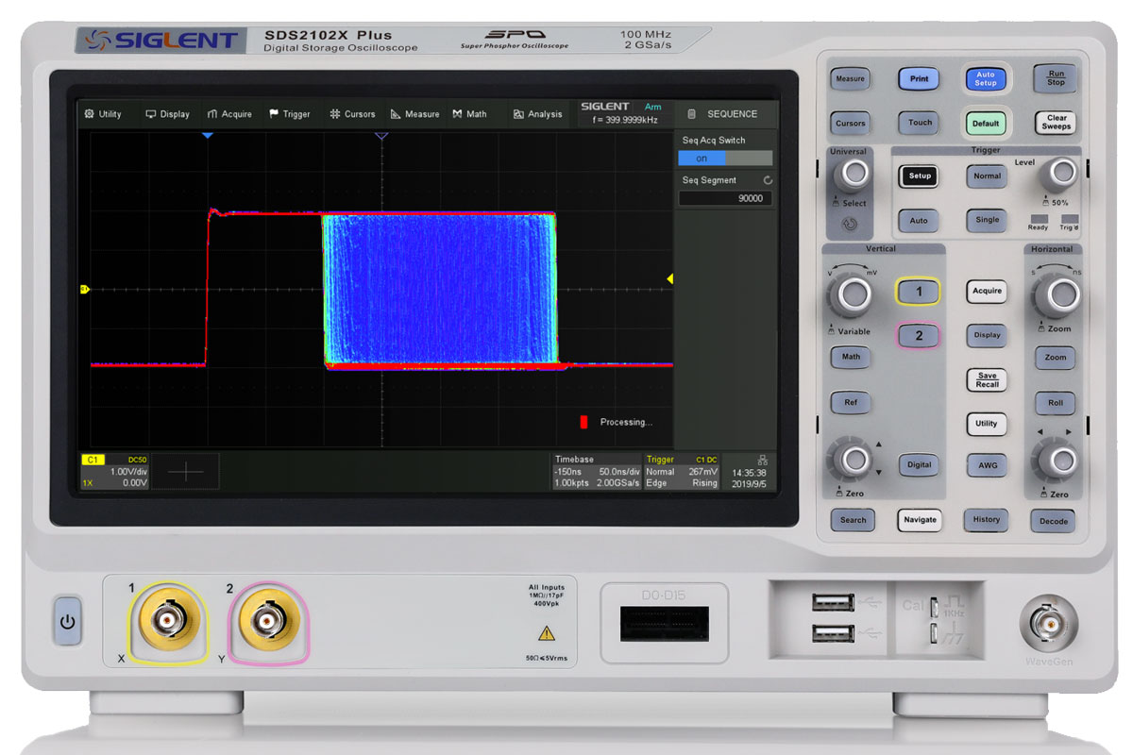Image resolution: width=1133 pixels, height=755 pixels.
Task: Open the Analysis menu
Action: (x=537, y=114)
